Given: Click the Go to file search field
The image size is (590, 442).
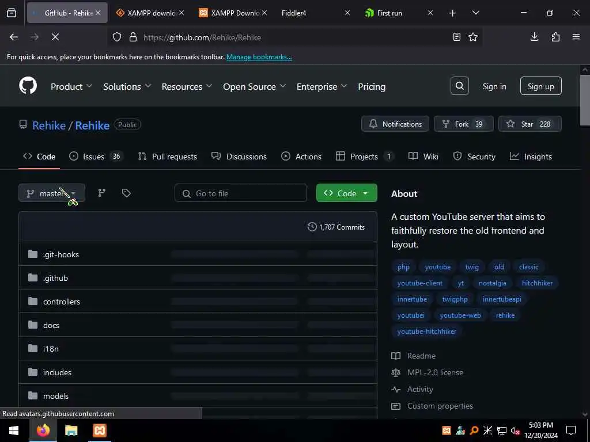Looking at the screenshot, I should pos(241,193).
